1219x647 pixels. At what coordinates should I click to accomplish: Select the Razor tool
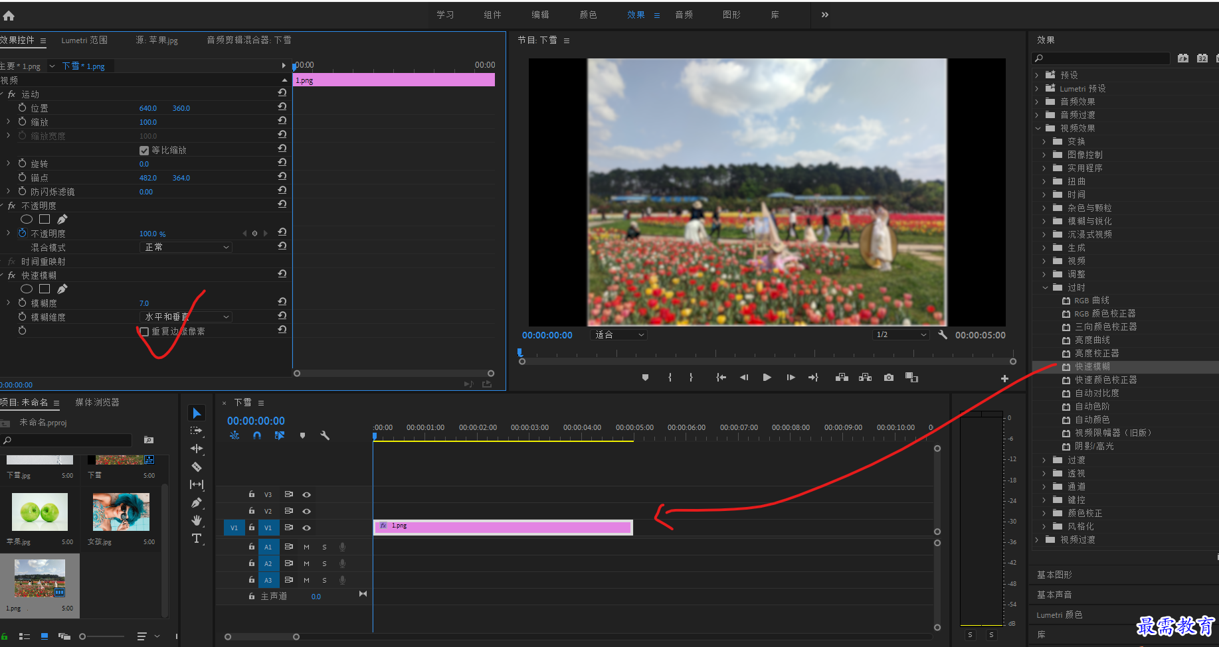[197, 467]
